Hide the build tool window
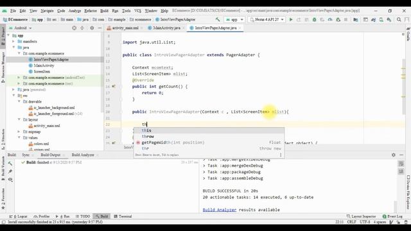411x231 pixels. [401, 155]
